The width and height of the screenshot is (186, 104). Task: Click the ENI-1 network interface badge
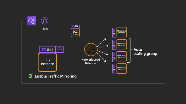tap(47, 49)
